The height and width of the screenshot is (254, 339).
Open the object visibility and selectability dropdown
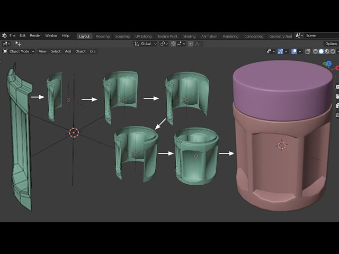click(271, 51)
